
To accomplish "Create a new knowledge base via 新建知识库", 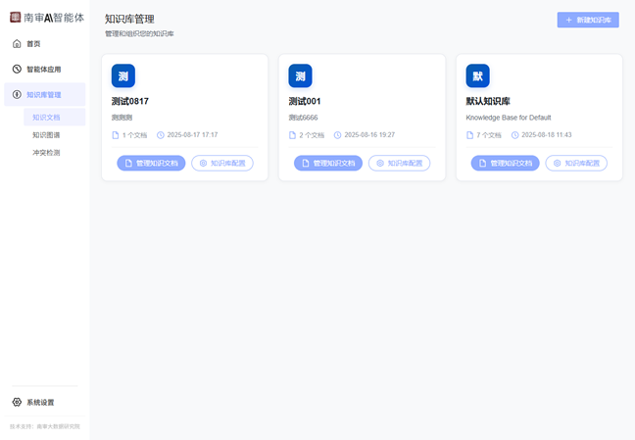I will (x=588, y=20).
